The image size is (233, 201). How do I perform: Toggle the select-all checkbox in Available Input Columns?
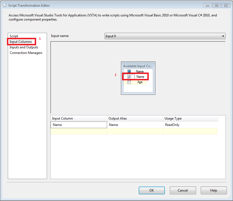129,71
